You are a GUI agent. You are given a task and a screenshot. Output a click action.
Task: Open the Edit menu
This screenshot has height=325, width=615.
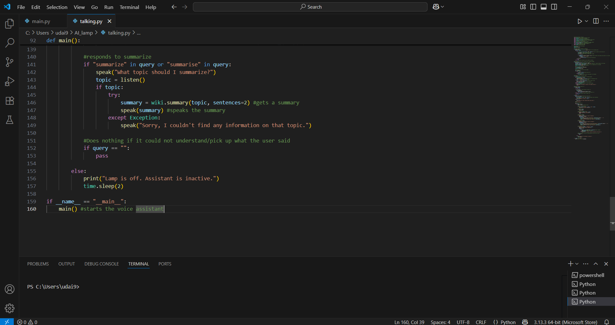[36, 7]
